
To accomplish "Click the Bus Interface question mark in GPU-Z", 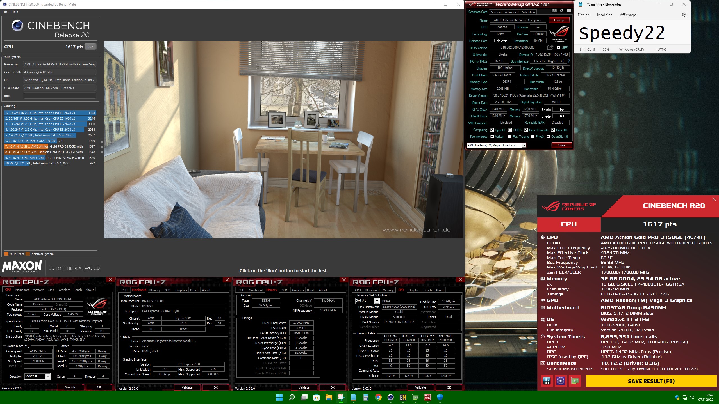I will 569,61.
